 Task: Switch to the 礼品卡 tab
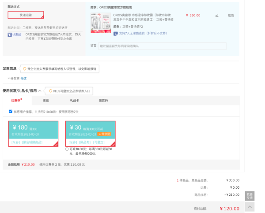pyautogui.click(x=75, y=100)
